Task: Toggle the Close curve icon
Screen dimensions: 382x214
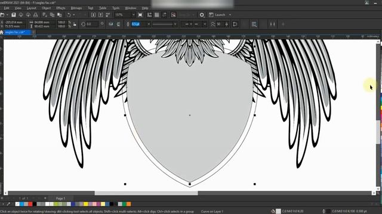Action: pos(235,24)
